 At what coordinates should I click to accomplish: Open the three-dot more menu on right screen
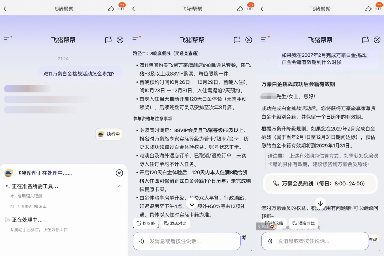coord(378,9)
